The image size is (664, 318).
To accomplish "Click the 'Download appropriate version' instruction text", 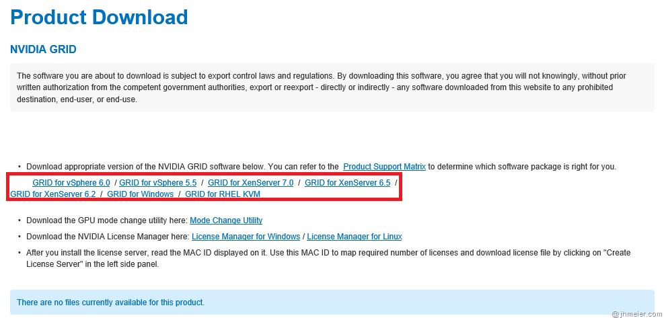I will click(x=182, y=166).
